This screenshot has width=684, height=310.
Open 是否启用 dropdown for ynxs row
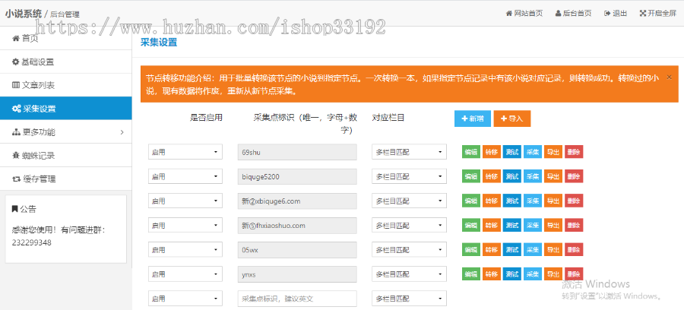click(x=185, y=274)
